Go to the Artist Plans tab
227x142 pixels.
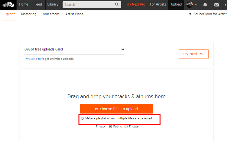click(74, 14)
